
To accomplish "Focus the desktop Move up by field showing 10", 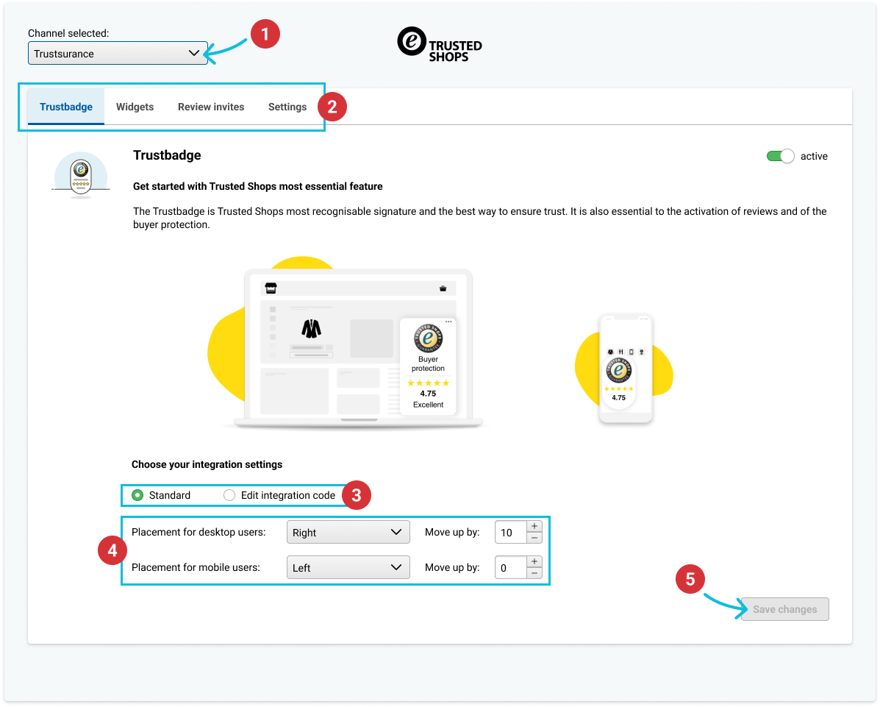I will (511, 533).
